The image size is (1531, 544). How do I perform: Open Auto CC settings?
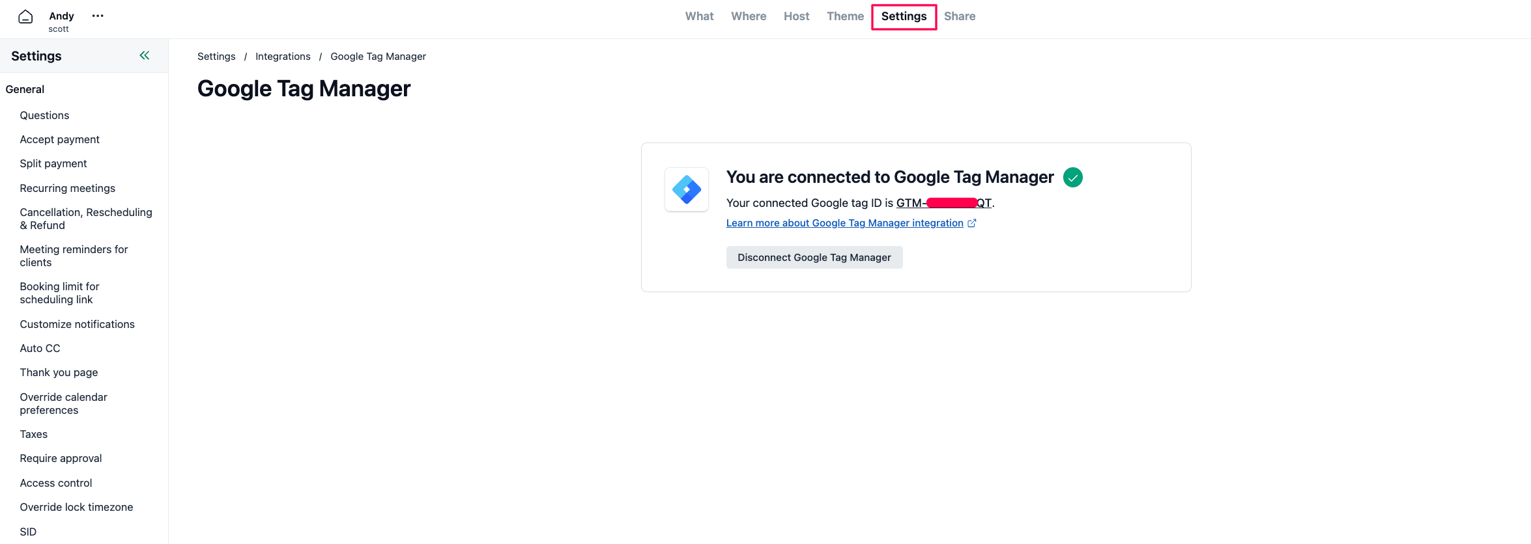[40, 348]
